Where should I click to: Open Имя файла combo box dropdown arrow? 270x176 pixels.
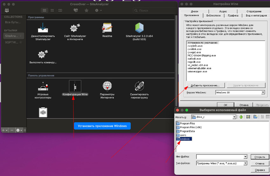tap(245, 157)
